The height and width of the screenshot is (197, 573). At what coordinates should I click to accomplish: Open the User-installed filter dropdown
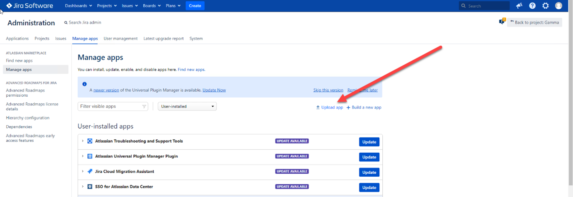coord(187,107)
